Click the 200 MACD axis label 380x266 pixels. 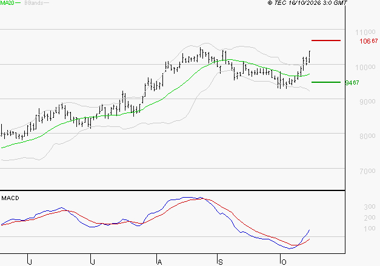point(370,218)
